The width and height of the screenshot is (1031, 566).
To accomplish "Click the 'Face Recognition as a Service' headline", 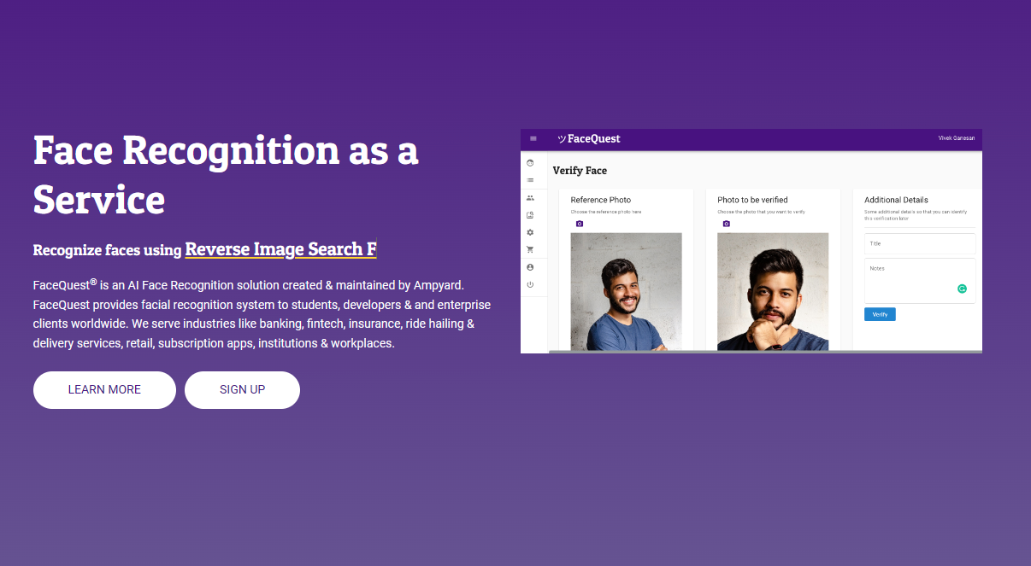I will 226,174.
